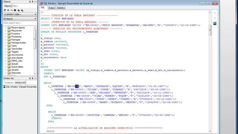Pin the Window list panel
238x134 pixels.
pos(32,79)
